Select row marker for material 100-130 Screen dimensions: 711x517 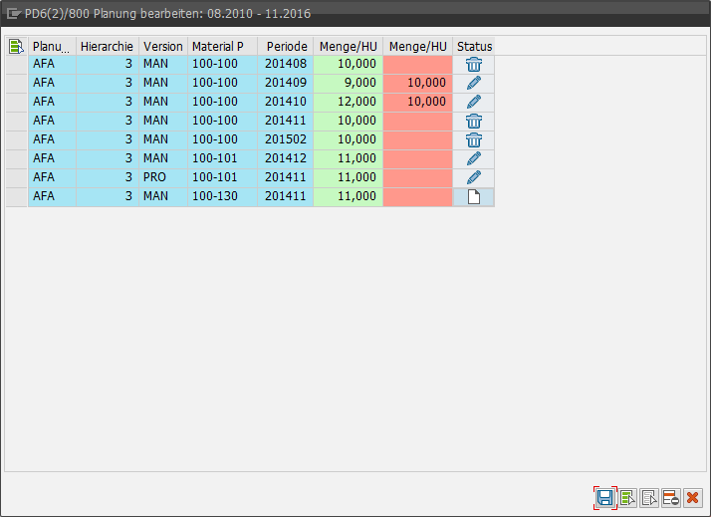click(x=16, y=197)
